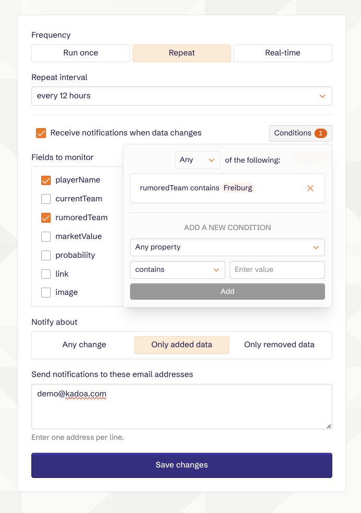
Task: Choose Only removed data notification option
Action: click(x=279, y=345)
